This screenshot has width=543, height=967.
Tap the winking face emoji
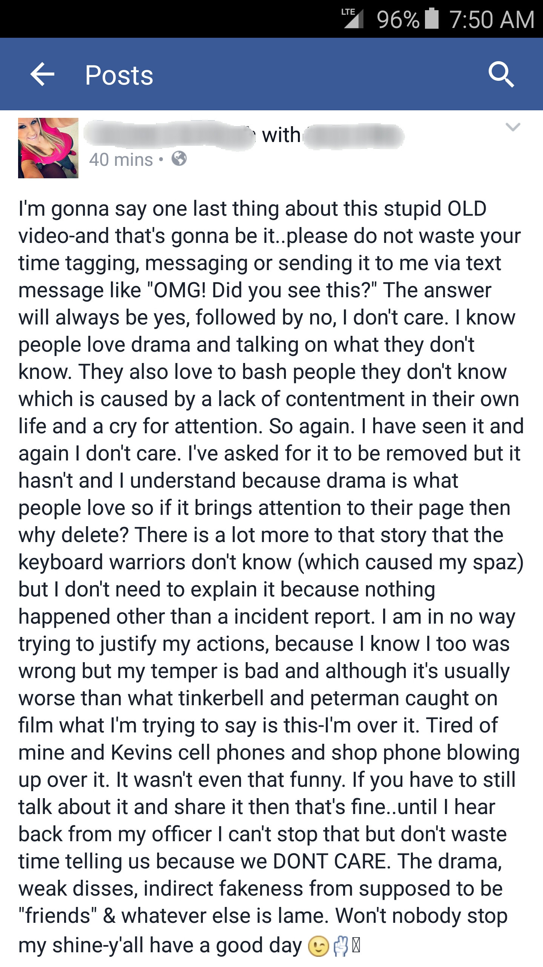318,947
